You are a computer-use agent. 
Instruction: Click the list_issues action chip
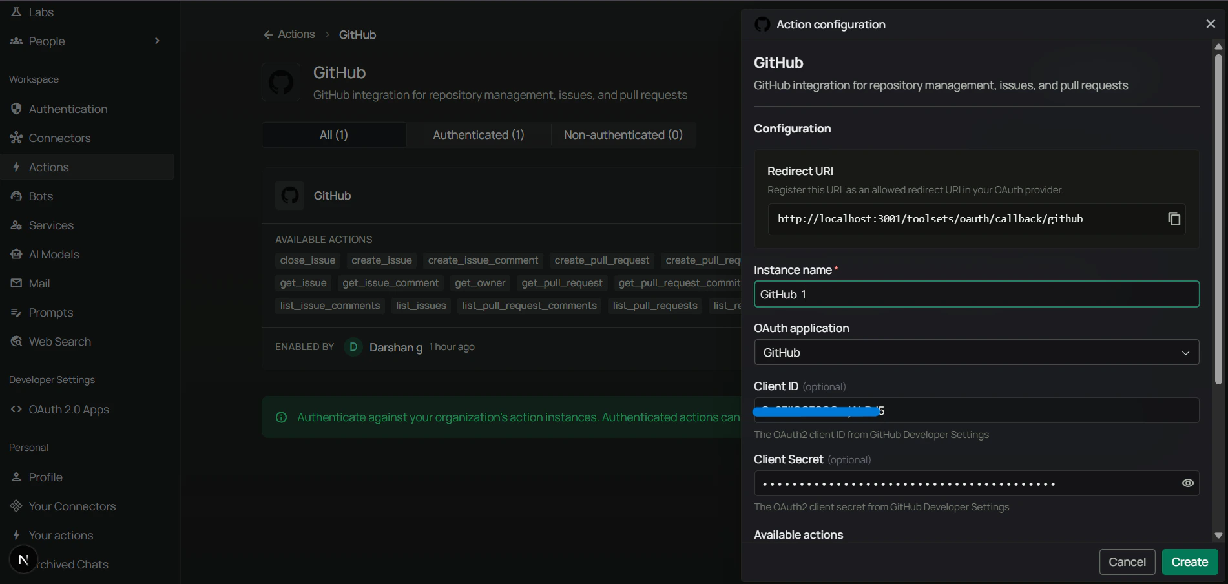coord(421,306)
